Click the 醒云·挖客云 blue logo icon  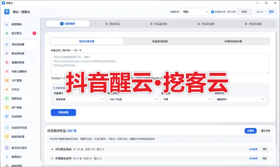[x=7, y=12]
